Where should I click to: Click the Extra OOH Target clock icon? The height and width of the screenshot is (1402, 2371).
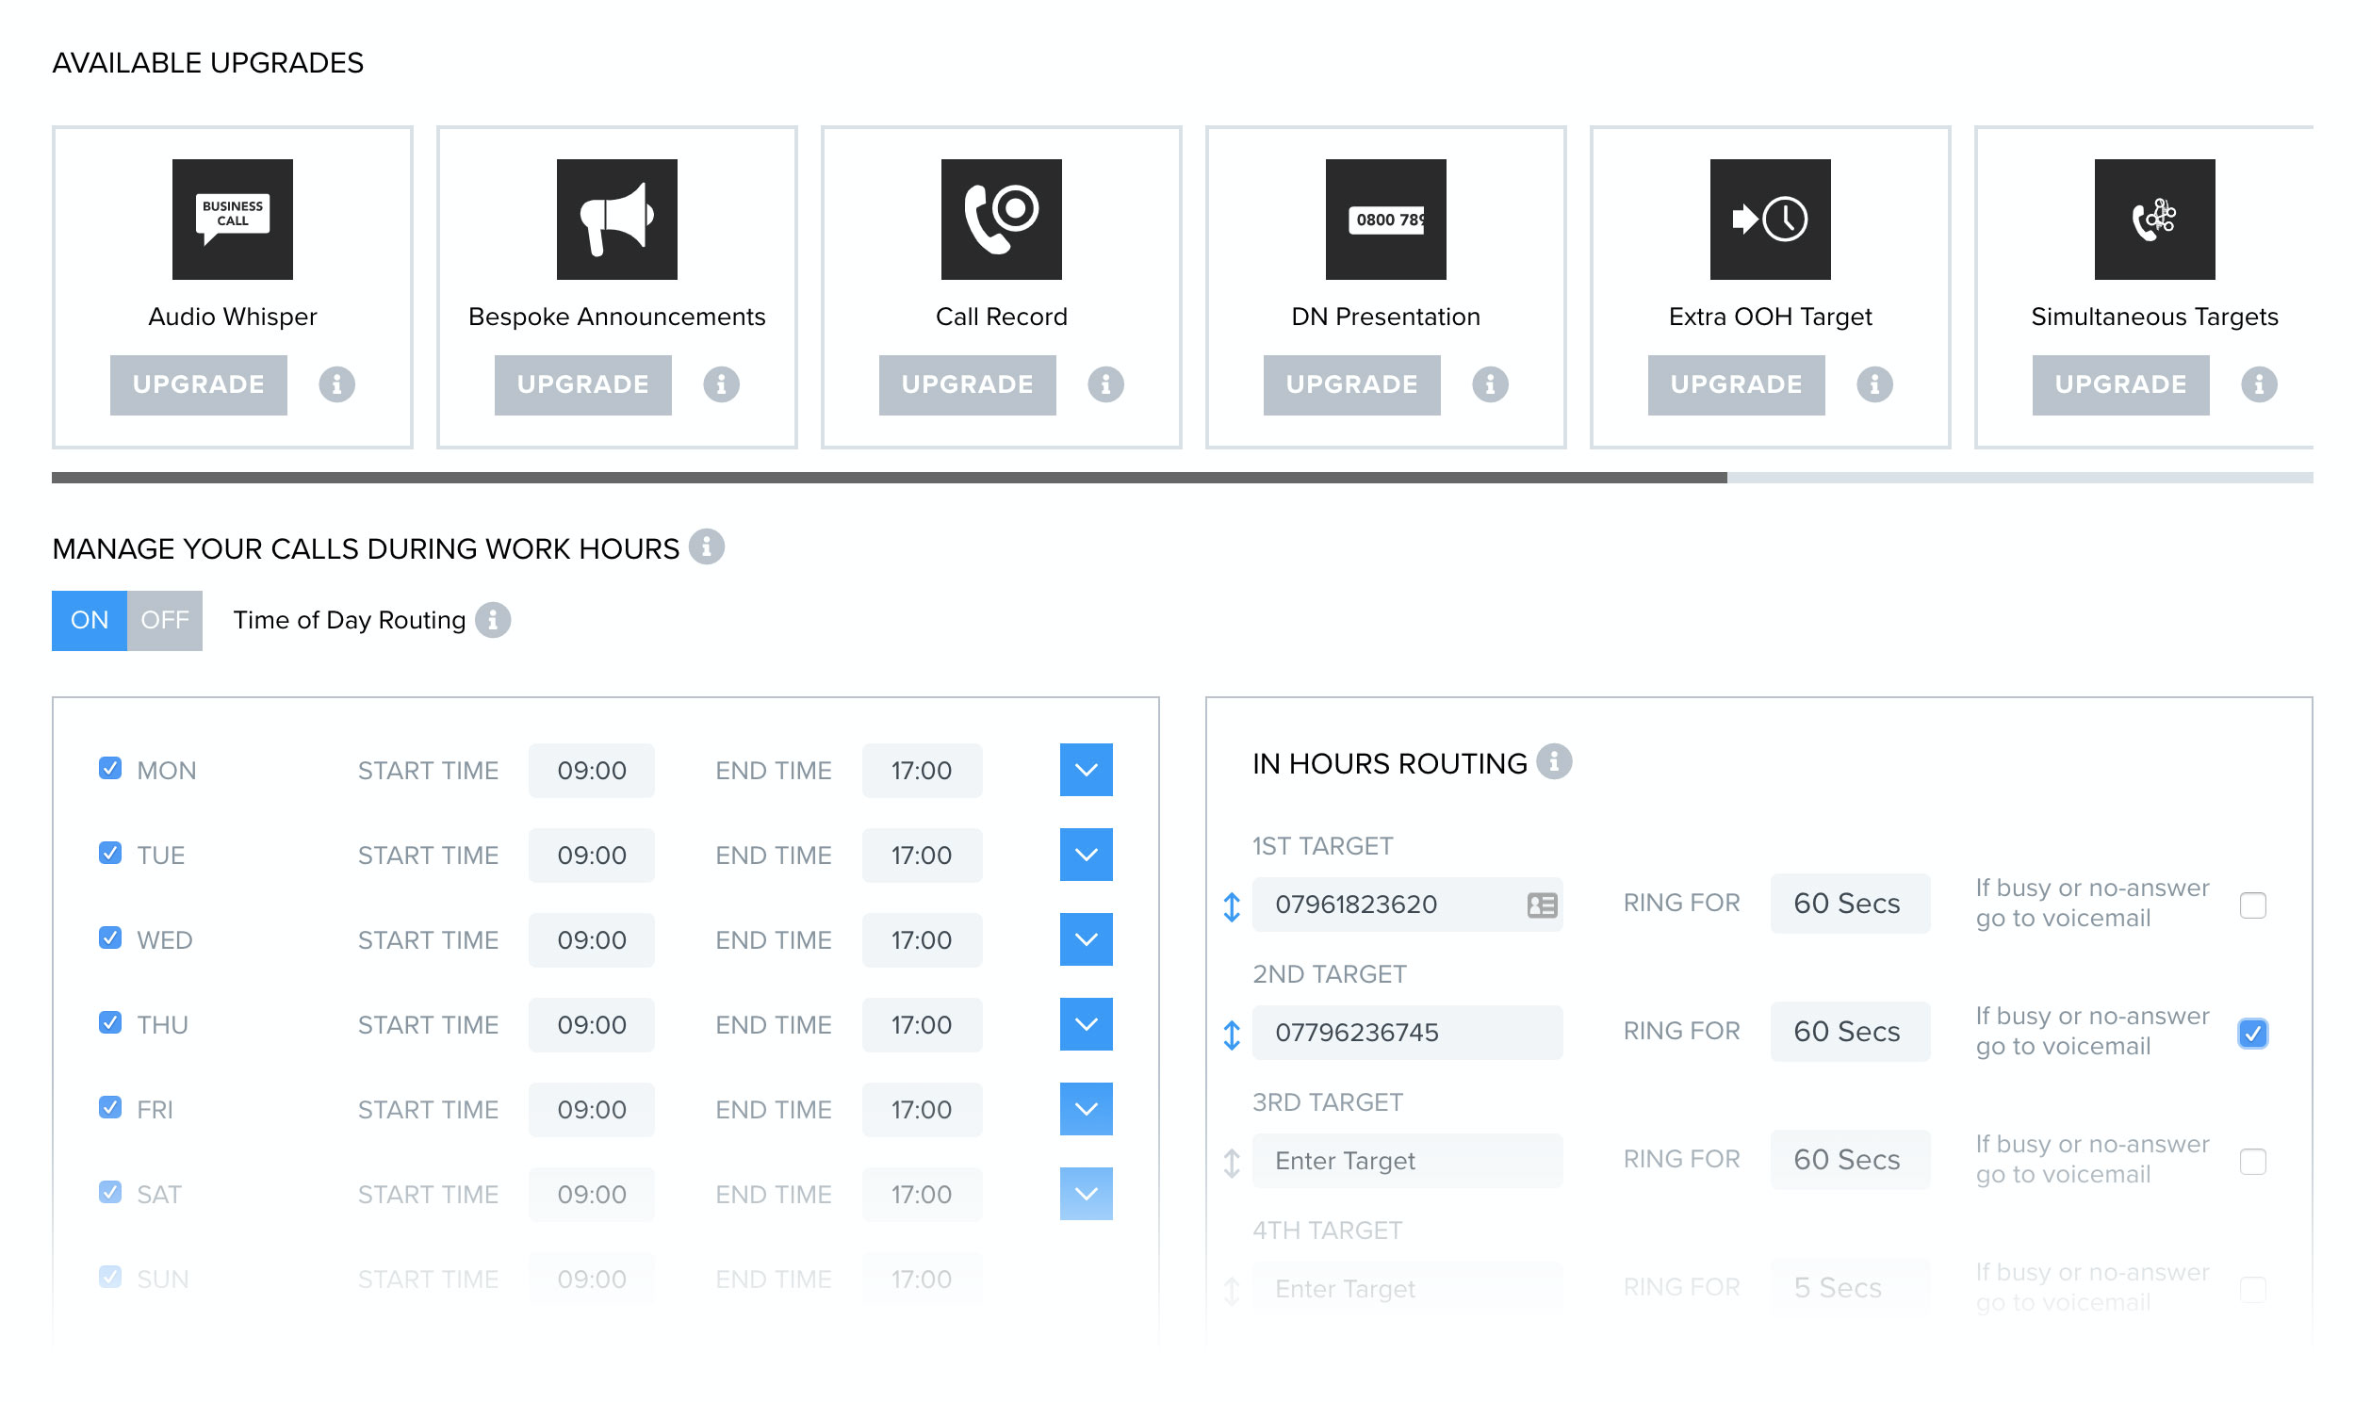[1770, 220]
